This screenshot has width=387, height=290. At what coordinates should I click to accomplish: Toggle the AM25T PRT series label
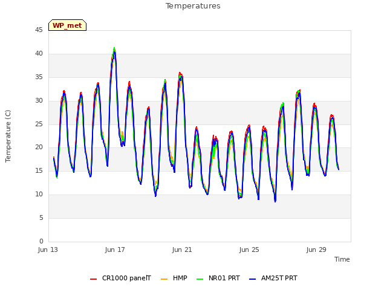pyautogui.click(x=279, y=278)
